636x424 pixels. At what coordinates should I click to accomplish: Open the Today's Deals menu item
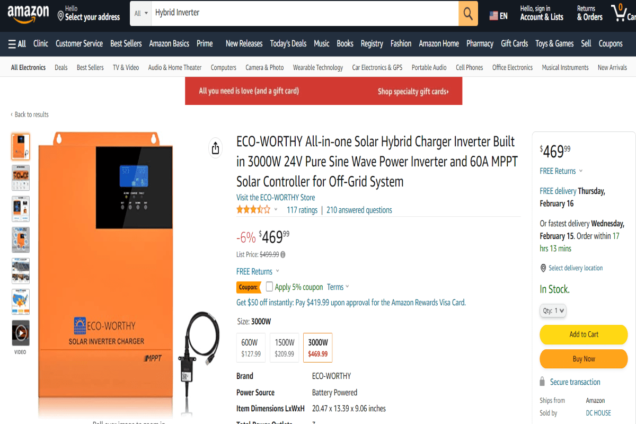(x=288, y=43)
